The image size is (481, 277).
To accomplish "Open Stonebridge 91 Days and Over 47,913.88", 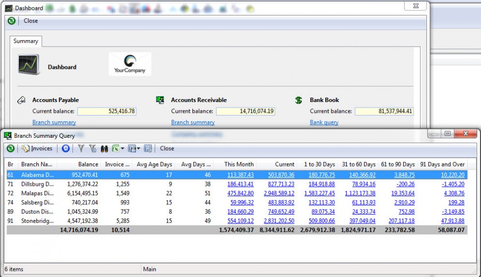I will click(x=452, y=221).
